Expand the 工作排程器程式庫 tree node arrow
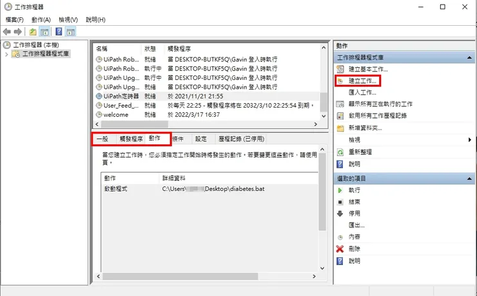The image size is (477, 296). [x=6, y=54]
